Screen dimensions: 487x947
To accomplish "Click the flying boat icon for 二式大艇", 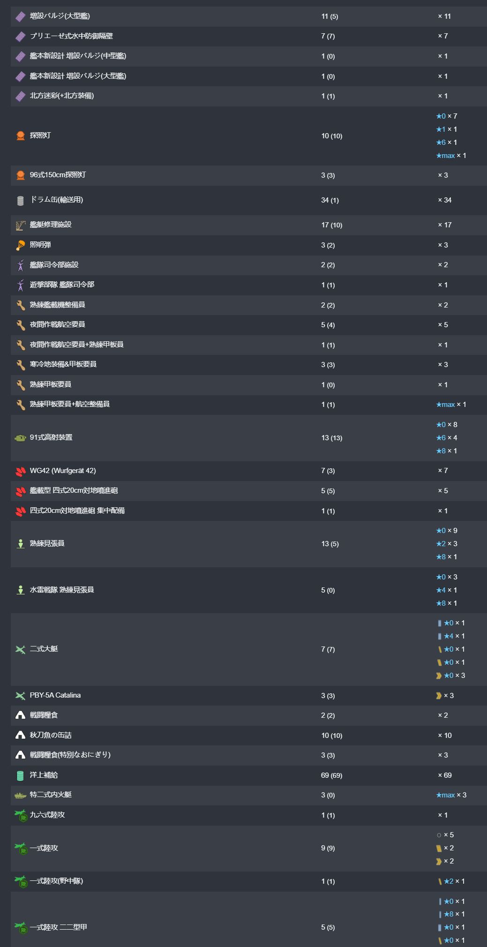I will click(20, 649).
